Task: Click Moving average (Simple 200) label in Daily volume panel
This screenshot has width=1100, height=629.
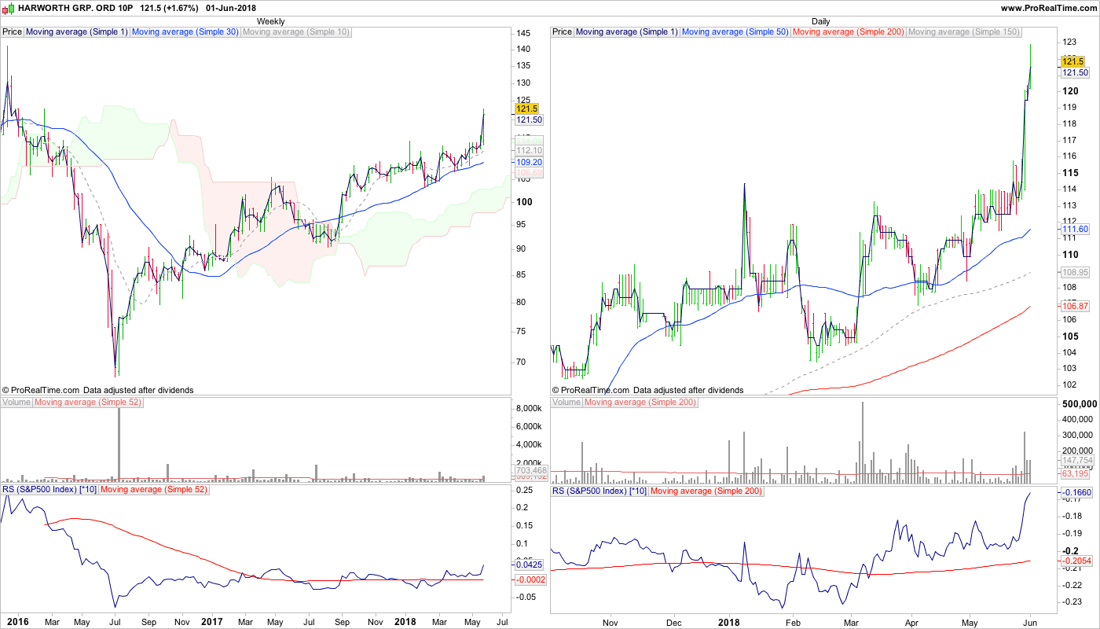Action: pos(641,403)
